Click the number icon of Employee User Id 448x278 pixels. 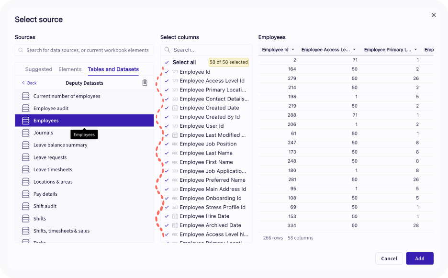click(175, 126)
